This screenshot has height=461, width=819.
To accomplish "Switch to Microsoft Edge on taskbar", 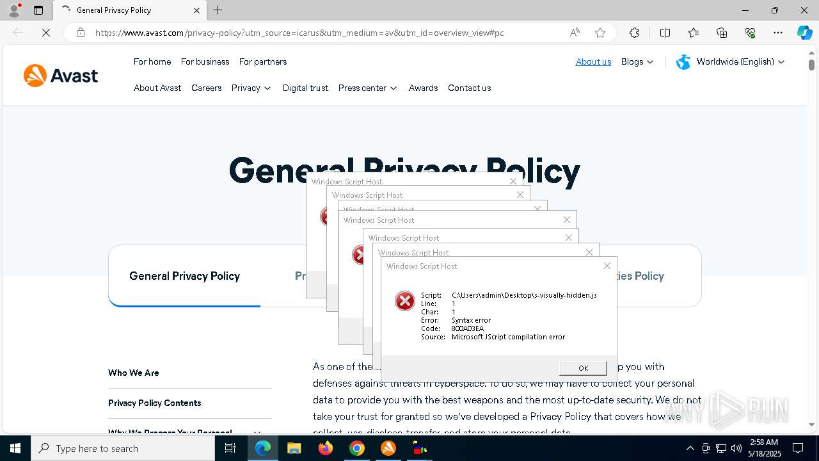I will pyautogui.click(x=263, y=448).
